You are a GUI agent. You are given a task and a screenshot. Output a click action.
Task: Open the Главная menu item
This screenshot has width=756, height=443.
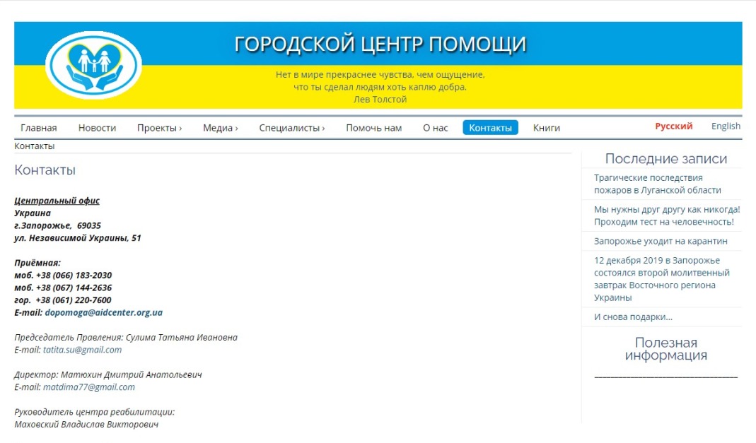coord(39,128)
